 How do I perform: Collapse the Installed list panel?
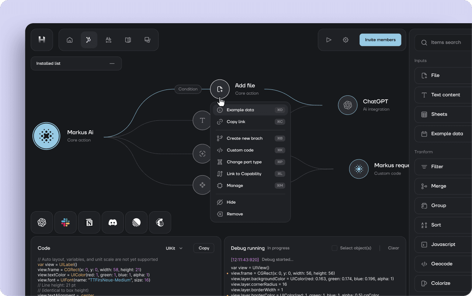coord(112,63)
